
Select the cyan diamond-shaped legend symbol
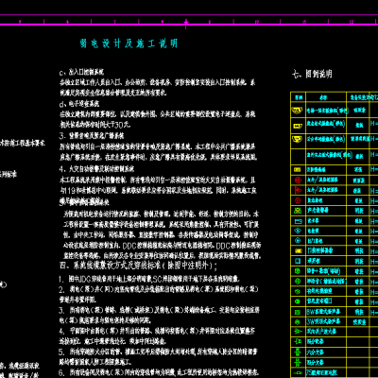coord(298,231)
